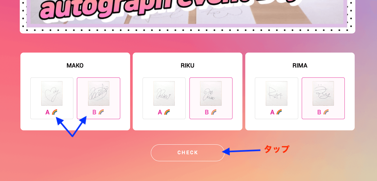Select RIKU autograph option A
Image resolution: width=377 pixels, height=181 pixels.
coord(164,98)
